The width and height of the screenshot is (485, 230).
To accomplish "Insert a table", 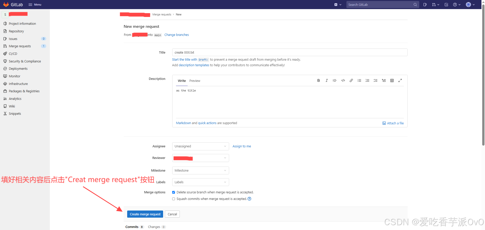I will pyautogui.click(x=392, y=80).
